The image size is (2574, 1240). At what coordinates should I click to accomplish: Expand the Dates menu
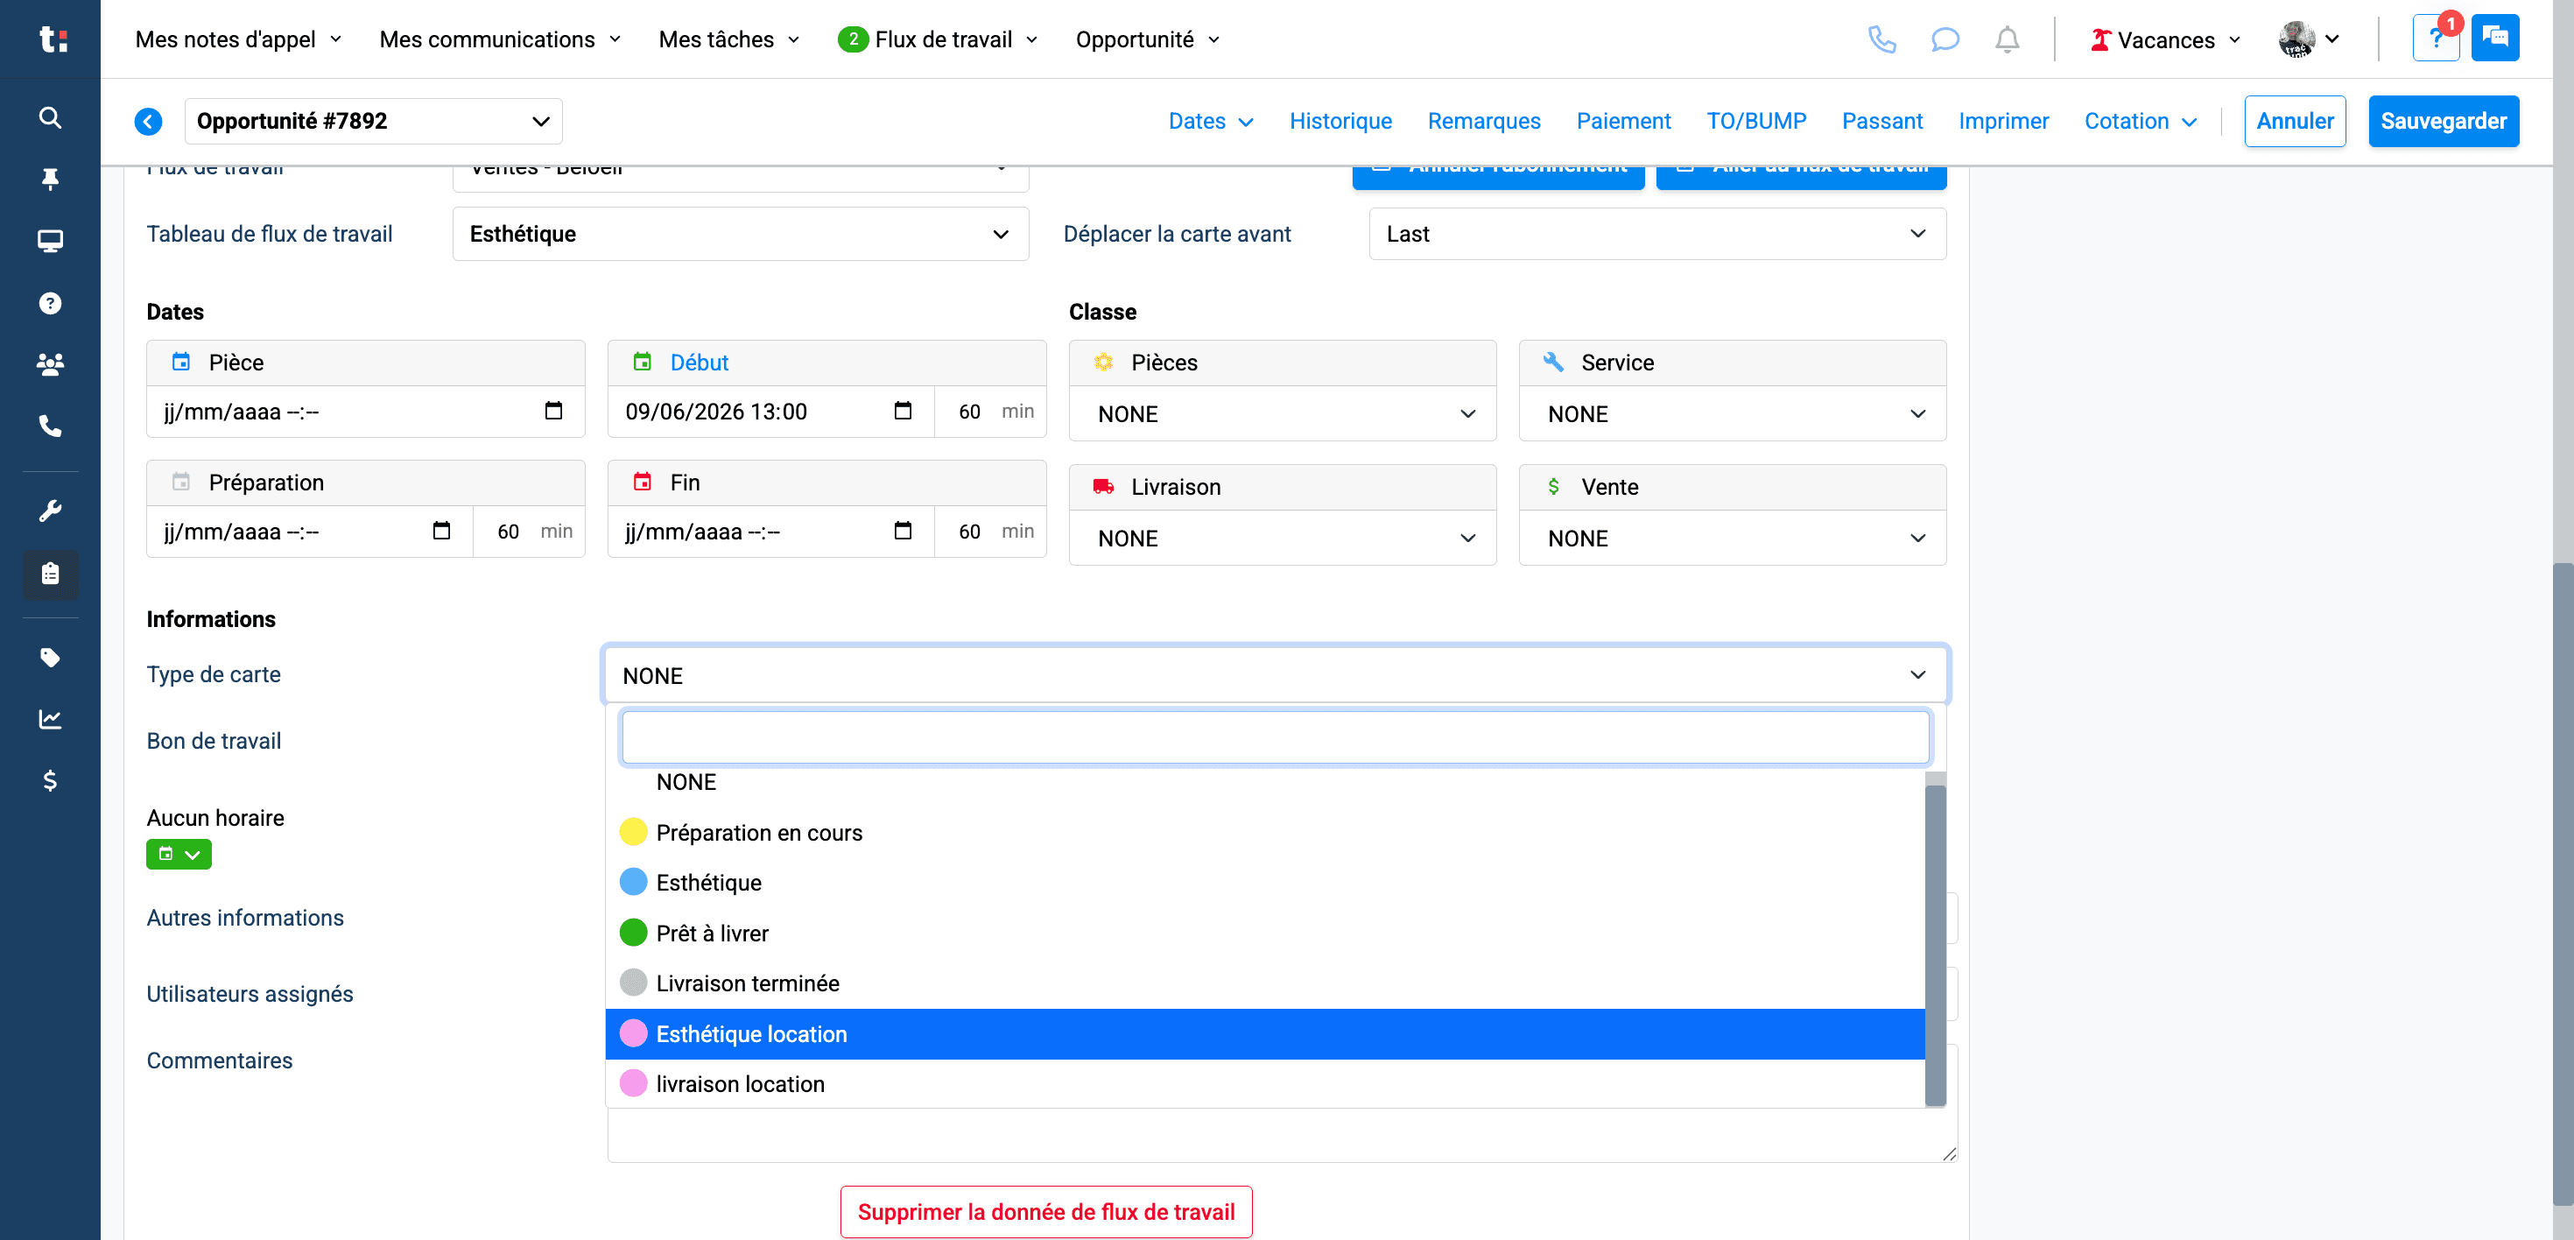[x=1211, y=121]
